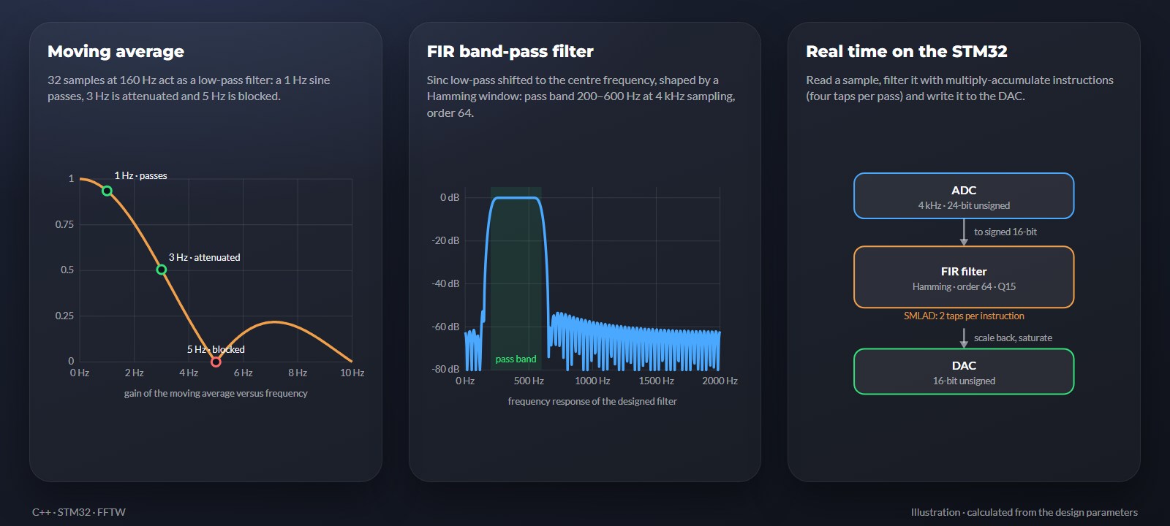Screen dimensions: 1170x526
Task: Click the green 1 Hz passes marker
Action: tap(107, 191)
